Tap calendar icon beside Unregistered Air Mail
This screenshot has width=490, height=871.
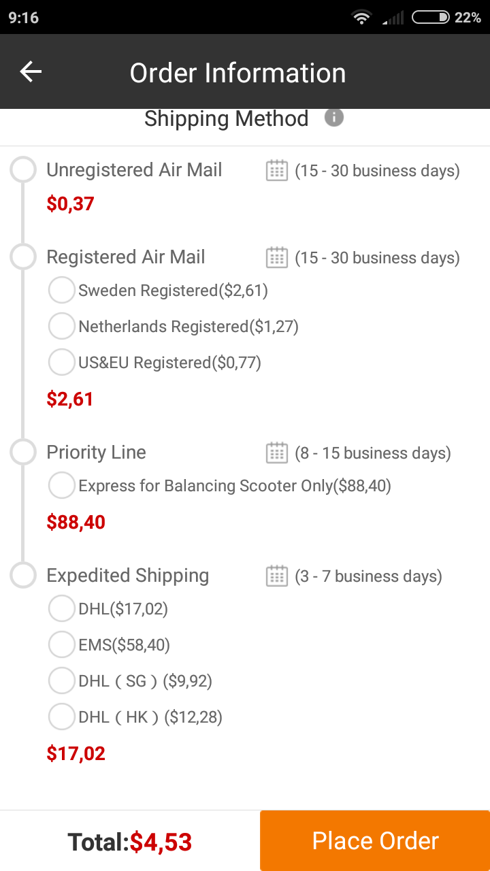(x=276, y=170)
